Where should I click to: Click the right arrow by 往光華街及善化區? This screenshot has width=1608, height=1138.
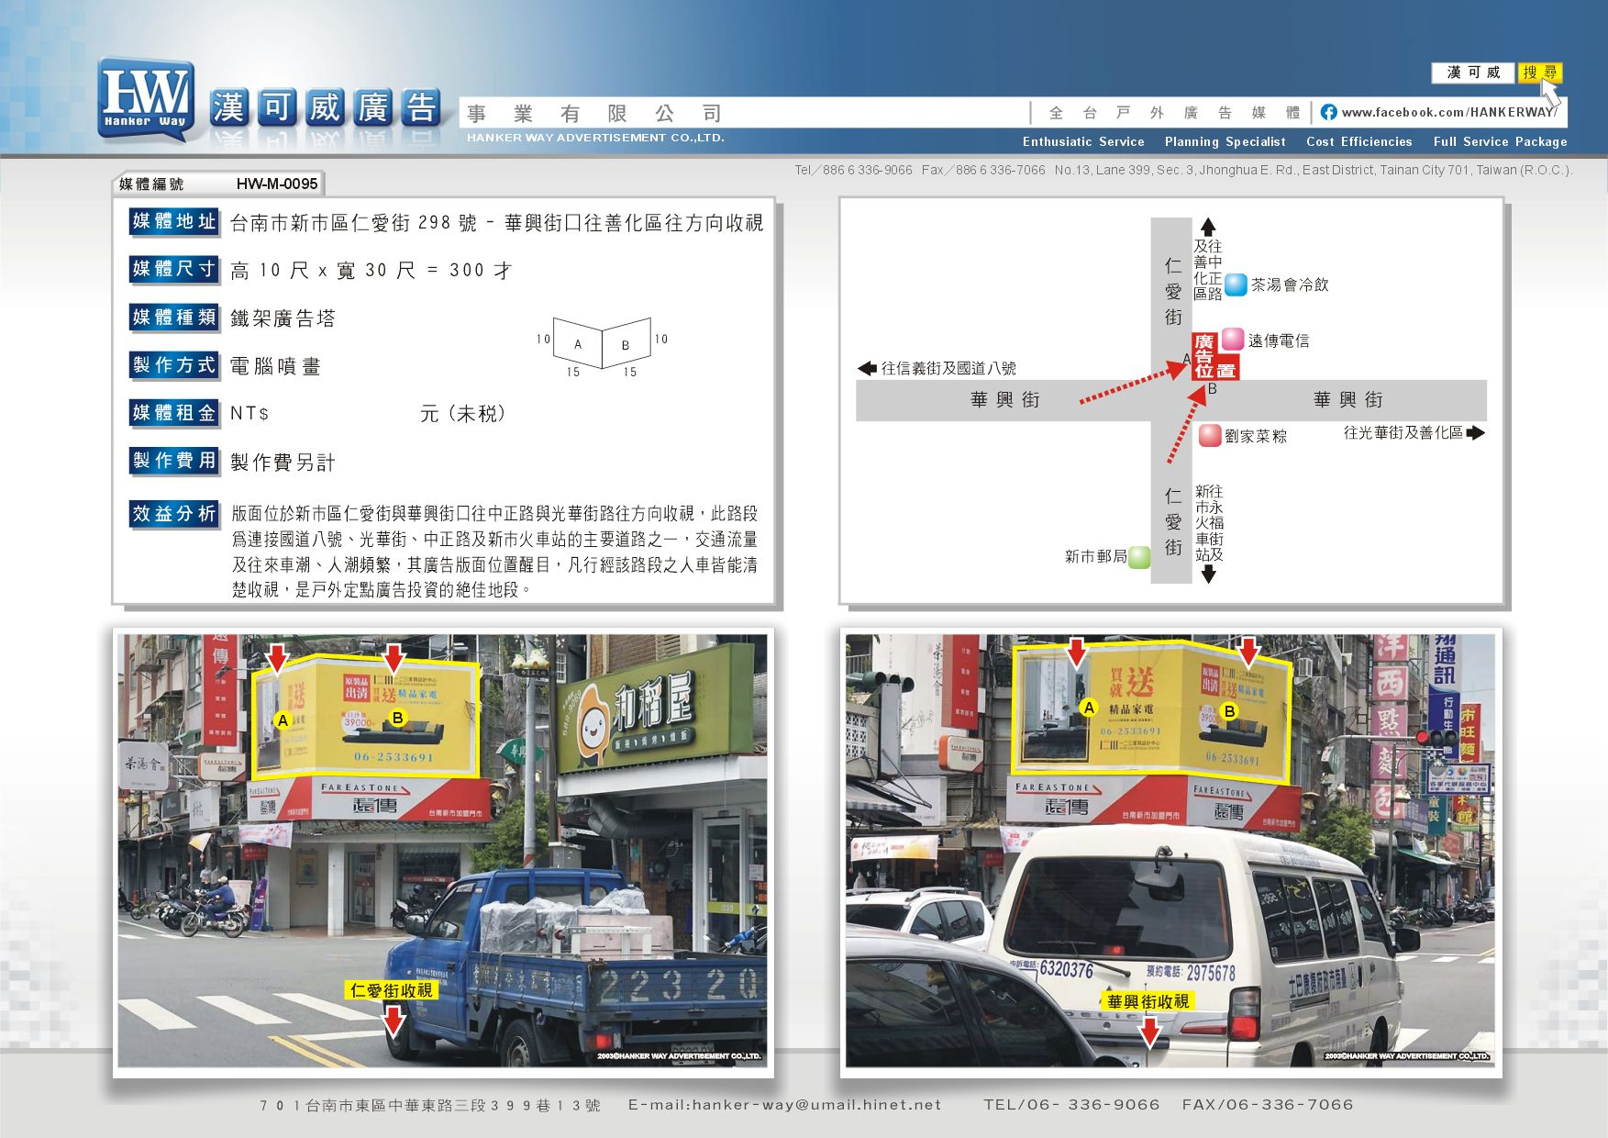click(x=1475, y=432)
